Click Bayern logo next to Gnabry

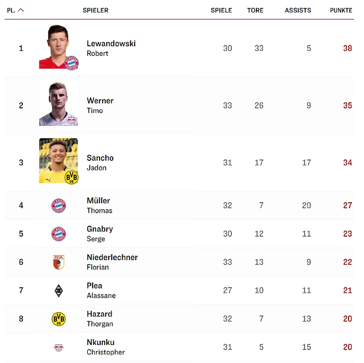point(59,234)
